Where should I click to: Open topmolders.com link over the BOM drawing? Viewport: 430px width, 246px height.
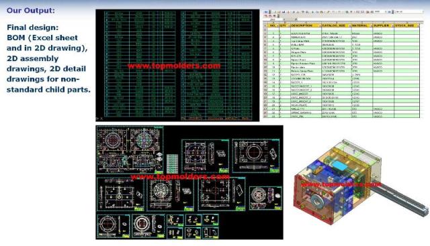click(x=174, y=66)
